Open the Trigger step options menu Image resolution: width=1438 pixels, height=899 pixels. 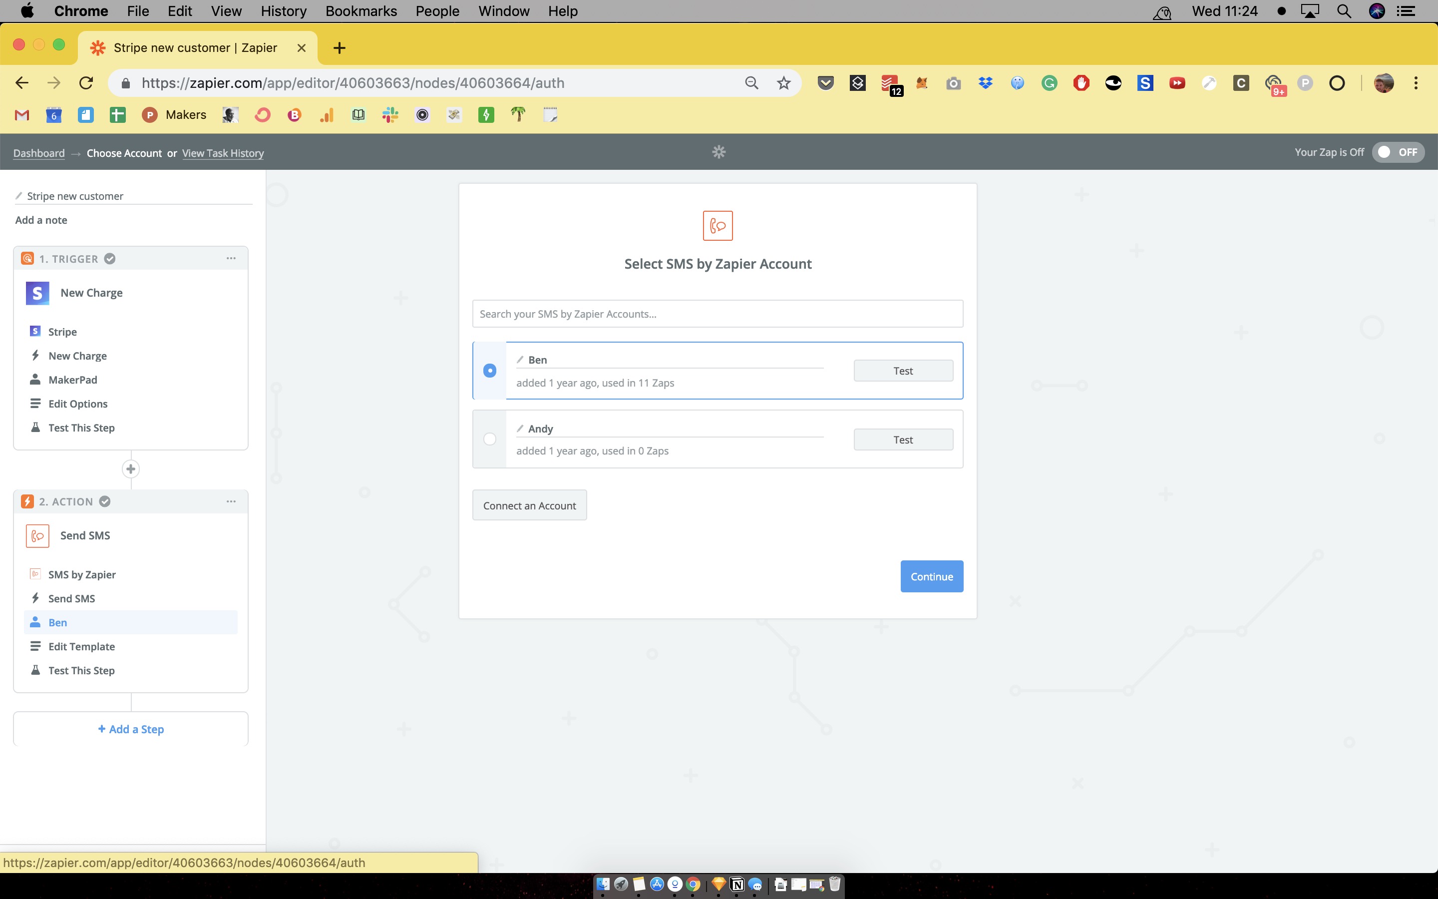tap(231, 258)
